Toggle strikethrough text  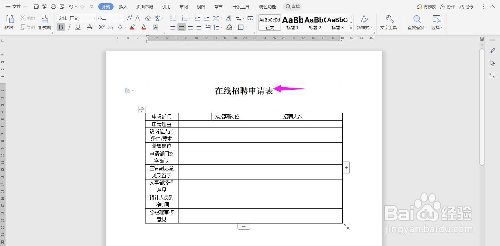point(90,27)
